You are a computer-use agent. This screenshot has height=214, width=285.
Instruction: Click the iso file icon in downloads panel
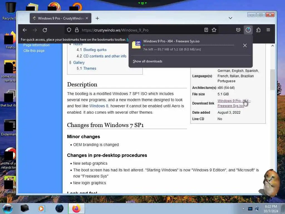(136, 45)
